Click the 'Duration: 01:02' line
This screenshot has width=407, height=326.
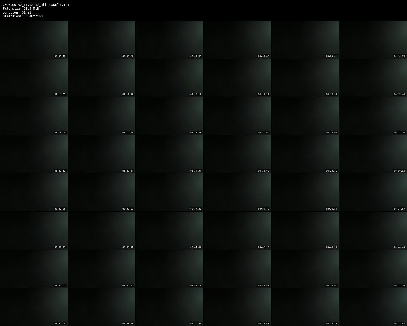tap(17, 12)
